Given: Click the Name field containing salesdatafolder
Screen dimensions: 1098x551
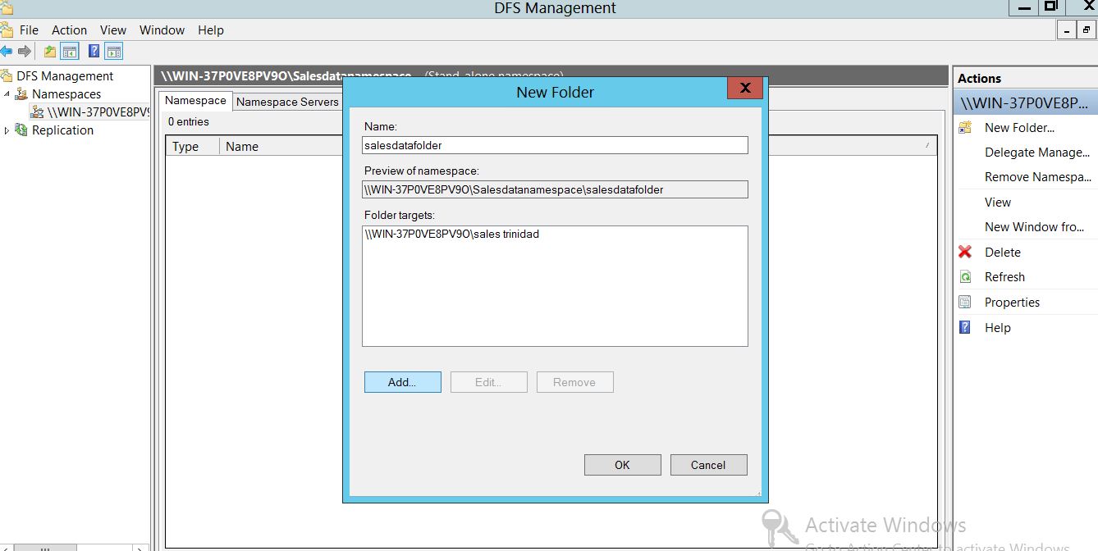Looking at the screenshot, I should point(555,145).
